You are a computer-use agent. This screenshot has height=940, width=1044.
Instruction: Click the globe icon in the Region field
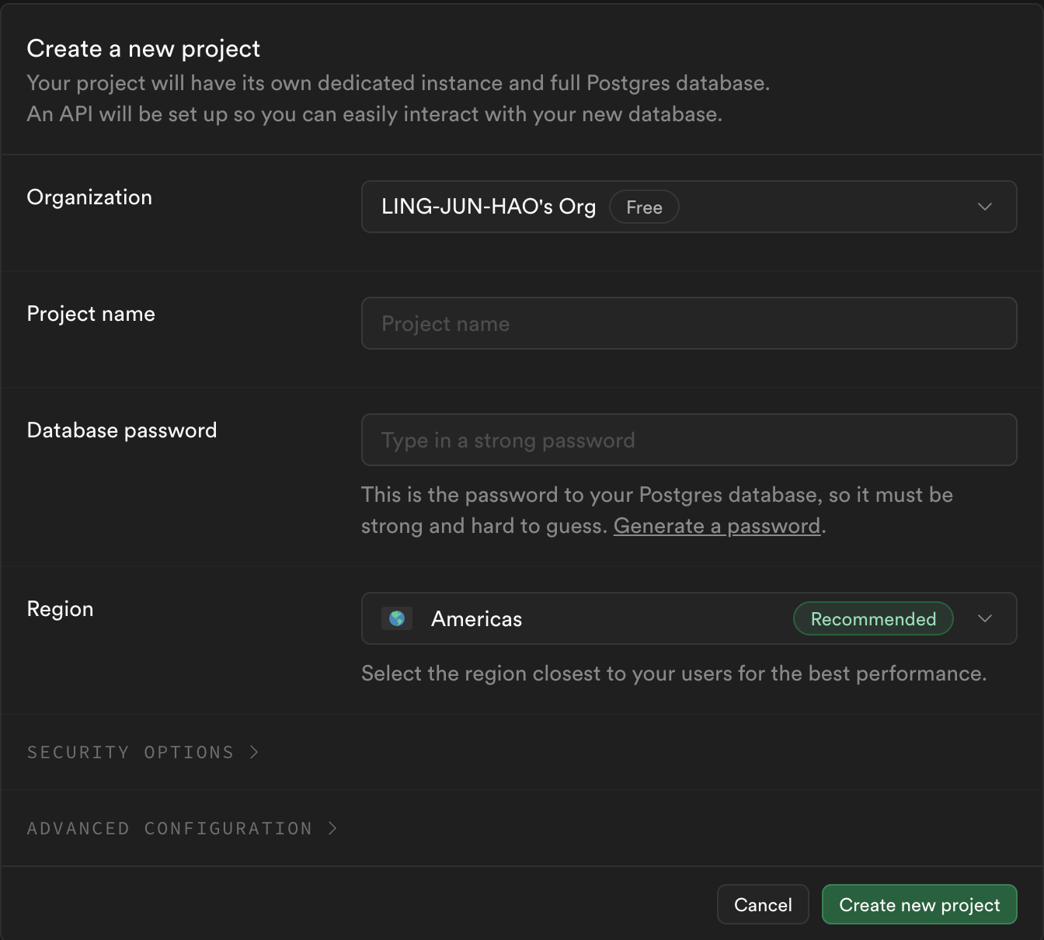[x=397, y=618]
